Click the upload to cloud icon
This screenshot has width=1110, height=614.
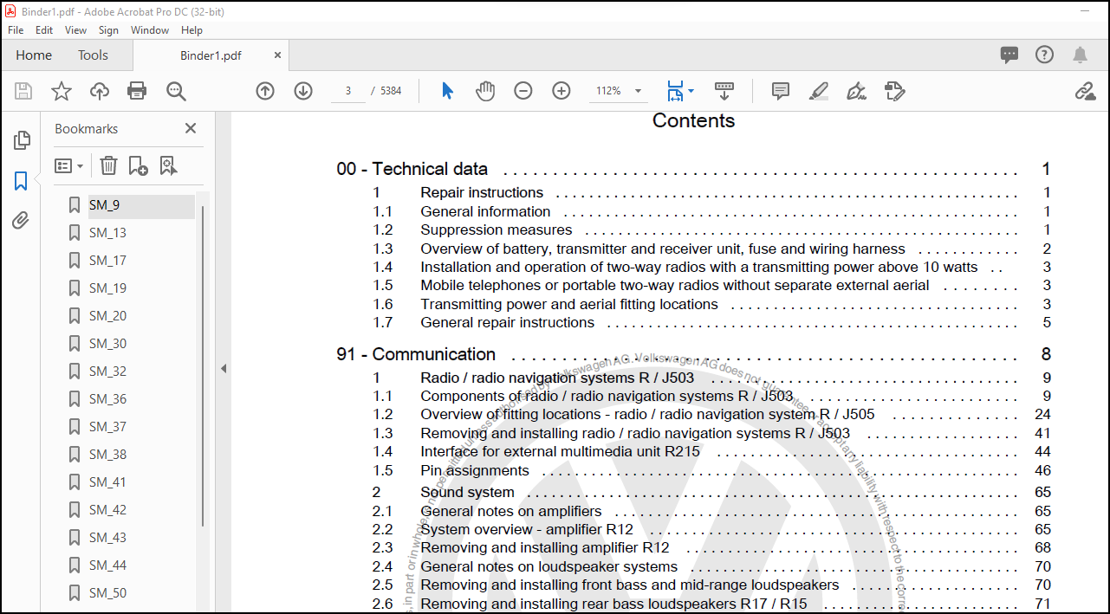click(100, 91)
